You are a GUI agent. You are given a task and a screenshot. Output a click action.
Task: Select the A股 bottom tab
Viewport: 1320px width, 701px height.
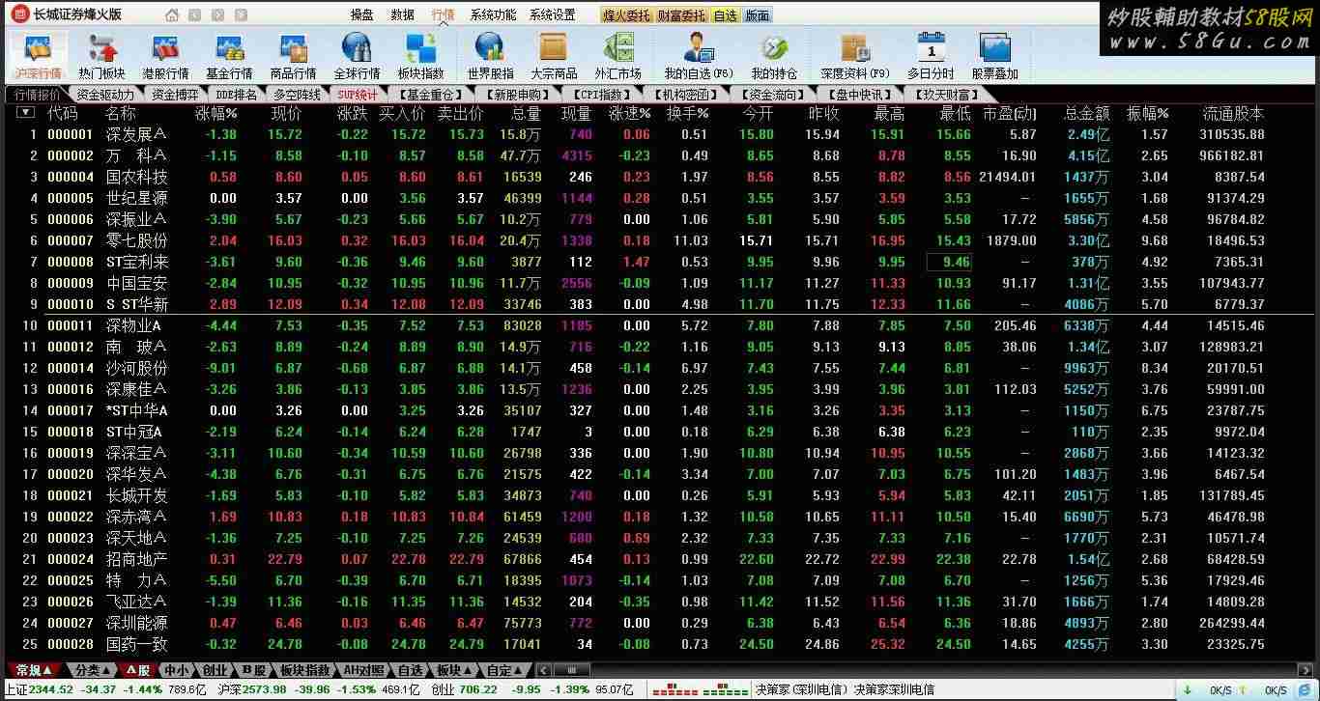click(x=137, y=670)
